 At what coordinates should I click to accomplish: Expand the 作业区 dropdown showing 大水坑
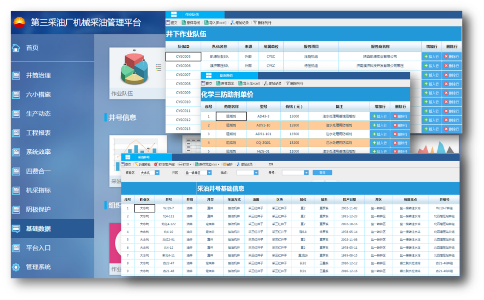point(157,173)
